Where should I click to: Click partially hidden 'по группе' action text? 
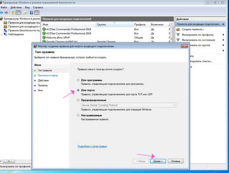coord(200,45)
